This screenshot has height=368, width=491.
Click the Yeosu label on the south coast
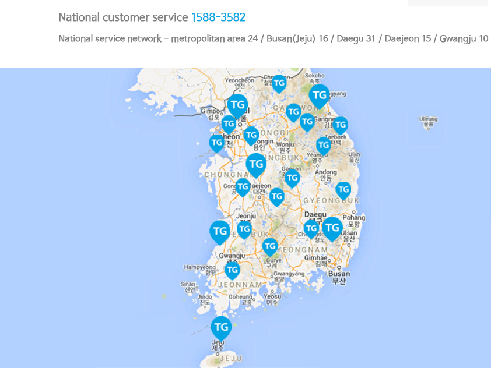[x=272, y=299]
